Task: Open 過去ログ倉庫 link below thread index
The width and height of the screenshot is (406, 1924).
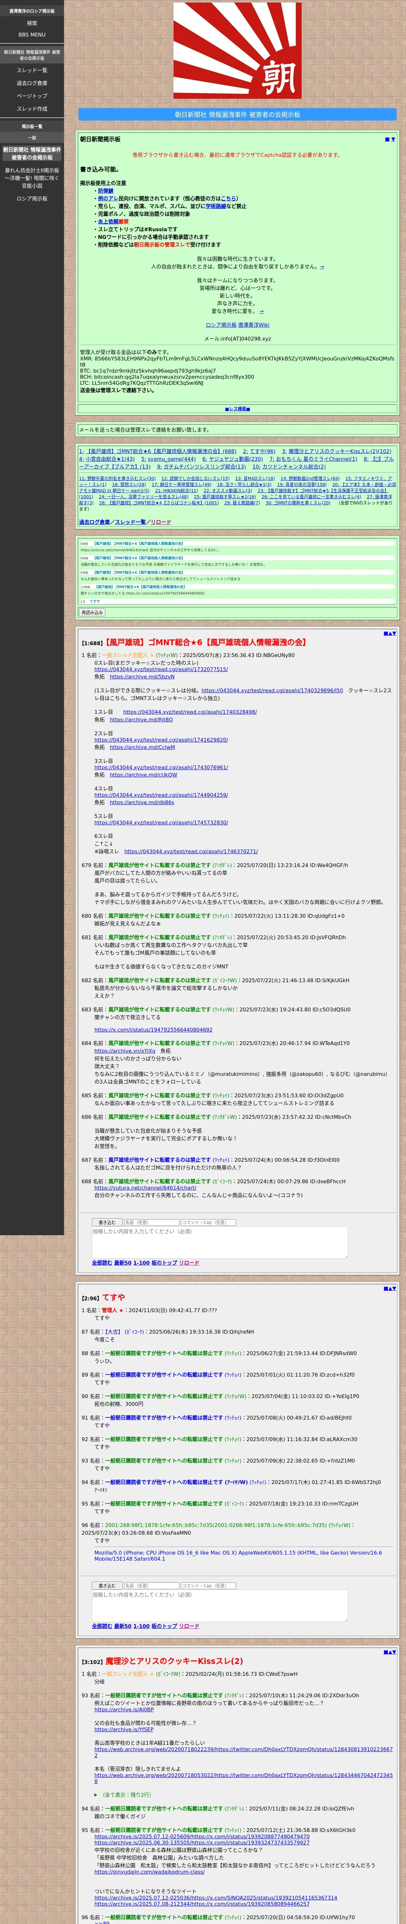Action: tap(94, 522)
